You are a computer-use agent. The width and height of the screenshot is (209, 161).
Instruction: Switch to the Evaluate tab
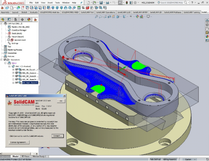tap(34, 12)
